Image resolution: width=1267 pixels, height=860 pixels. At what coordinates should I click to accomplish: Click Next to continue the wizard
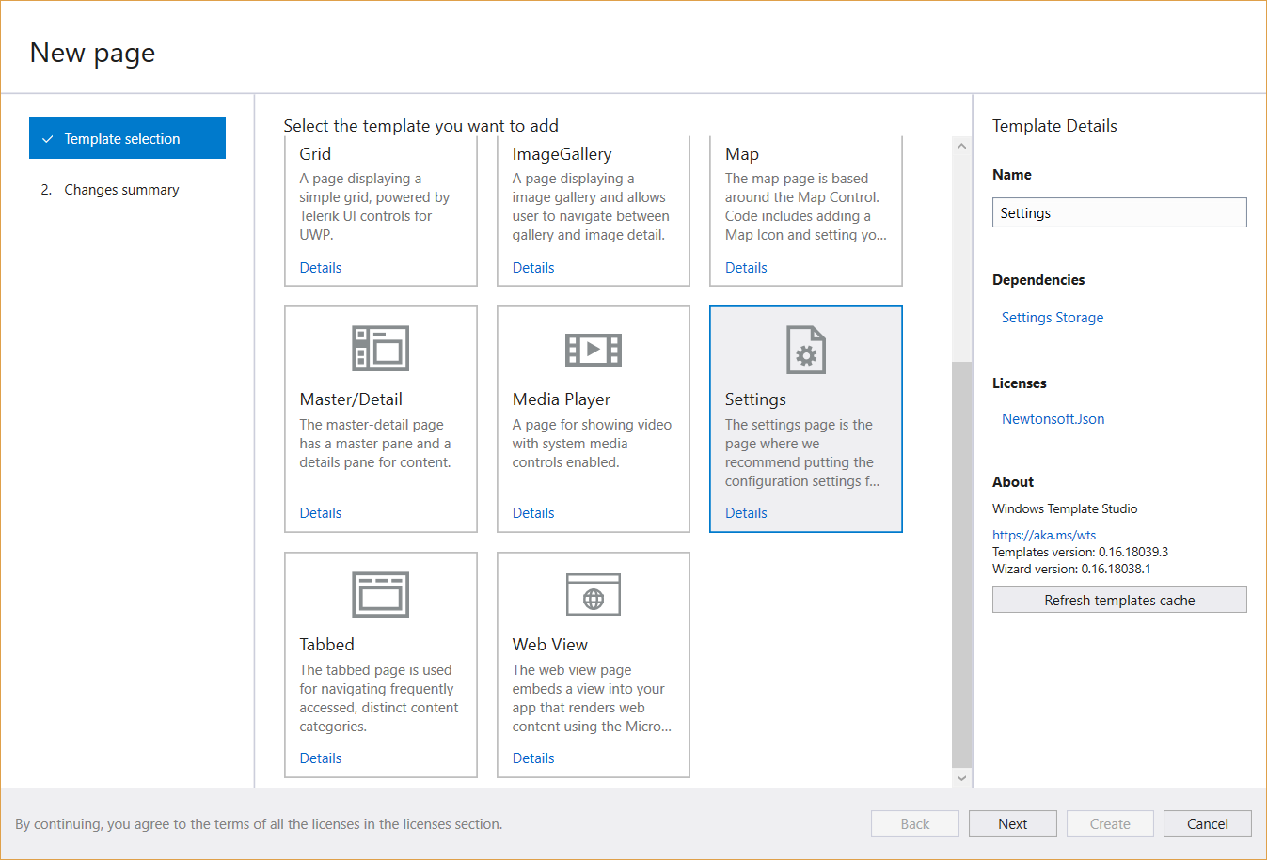1012,823
